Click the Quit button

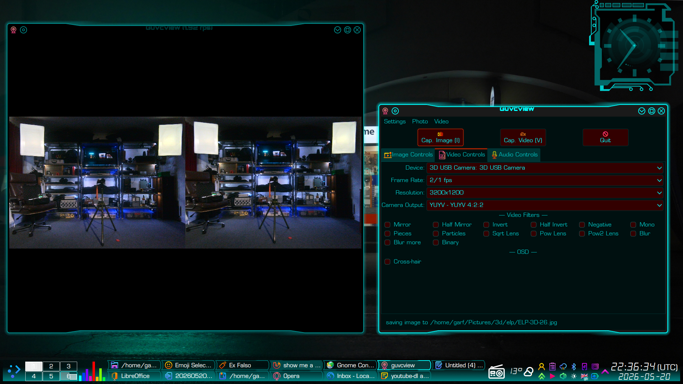point(605,138)
